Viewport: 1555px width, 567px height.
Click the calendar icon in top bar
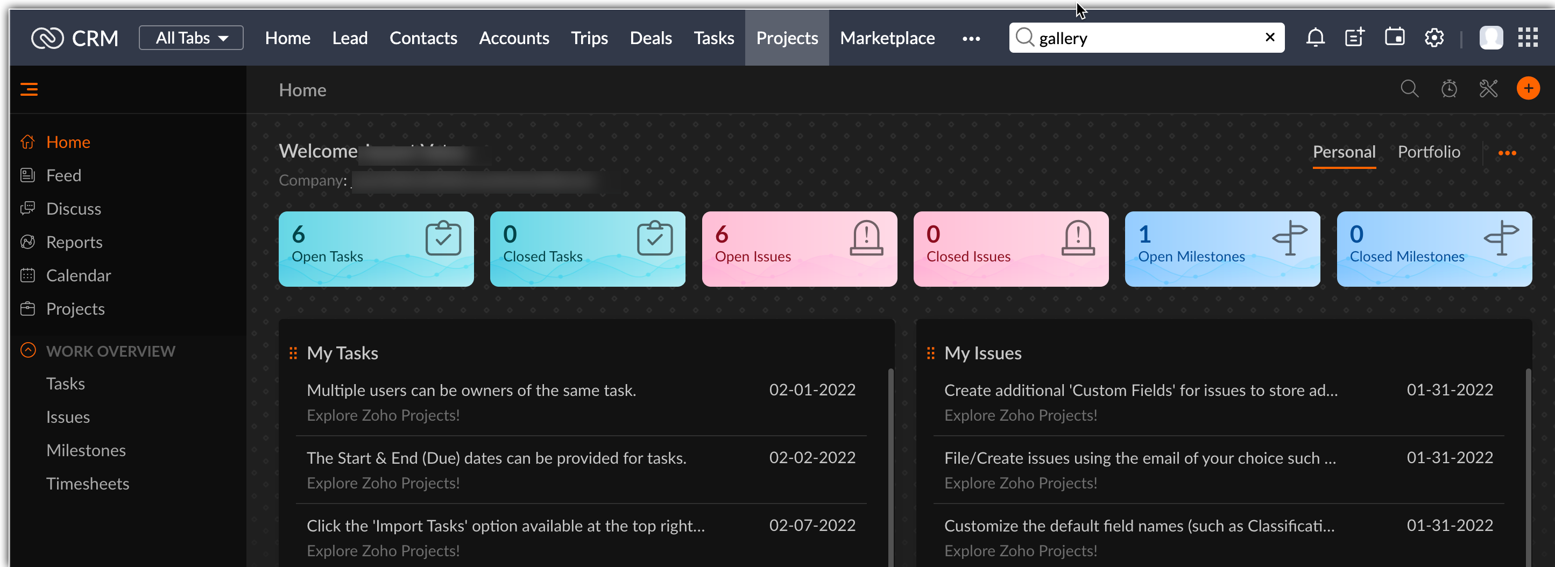click(1394, 38)
